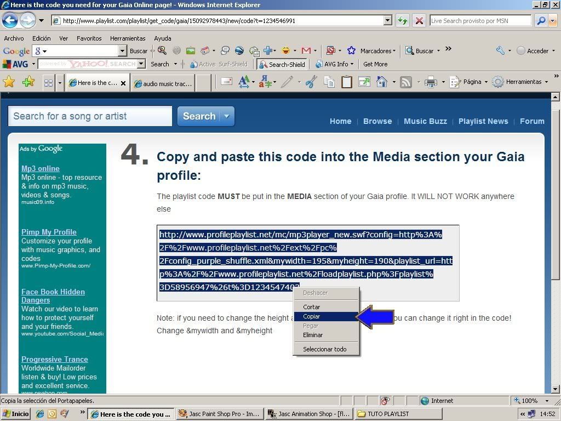Screen dimensions: 561x421
Task: Open the Herramientas command bar dropdown
Action: click(546, 82)
